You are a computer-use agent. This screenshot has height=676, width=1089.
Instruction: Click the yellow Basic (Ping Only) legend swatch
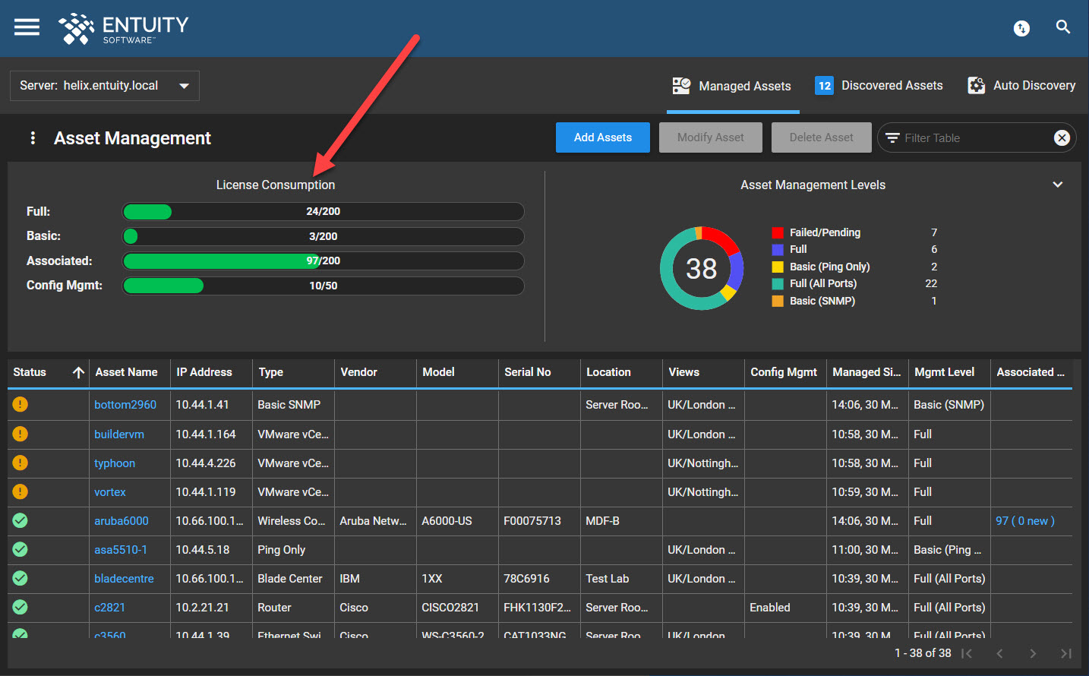778,267
